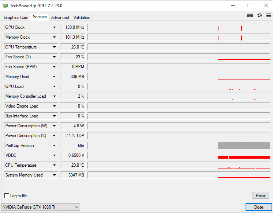Click the Reset button
Image resolution: width=273 pixels, height=213 pixels.
(x=261, y=195)
